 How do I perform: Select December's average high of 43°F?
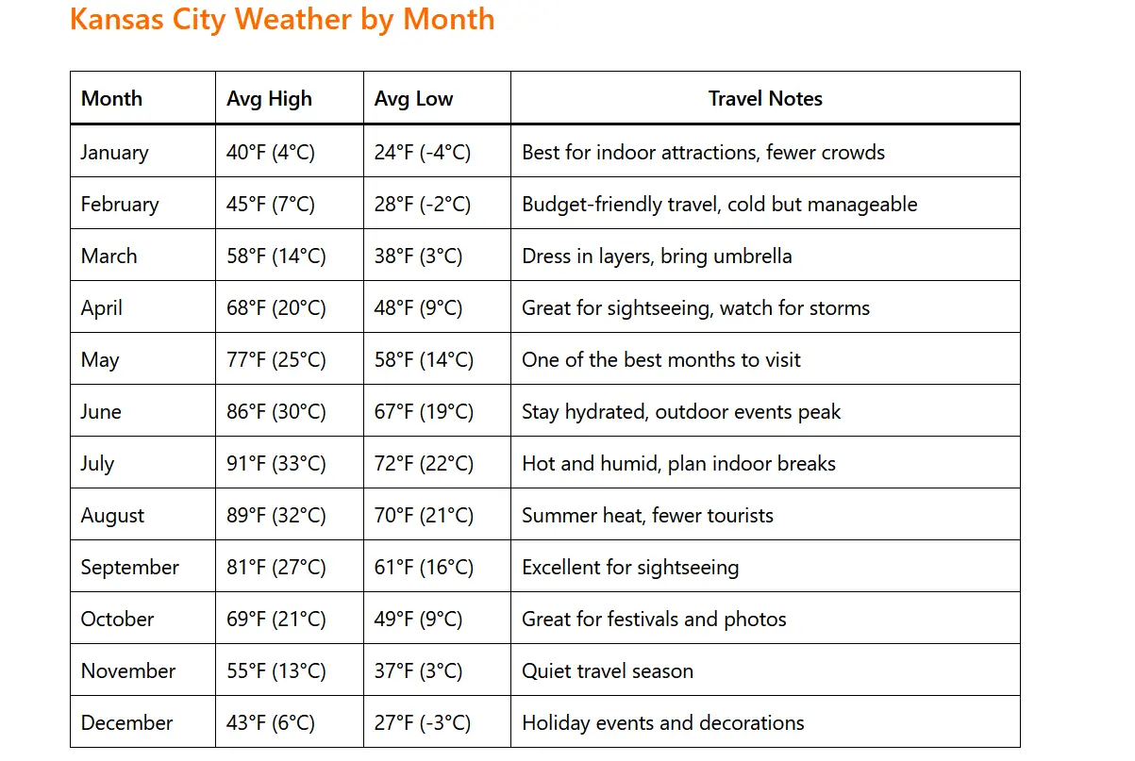tap(271, 723)
